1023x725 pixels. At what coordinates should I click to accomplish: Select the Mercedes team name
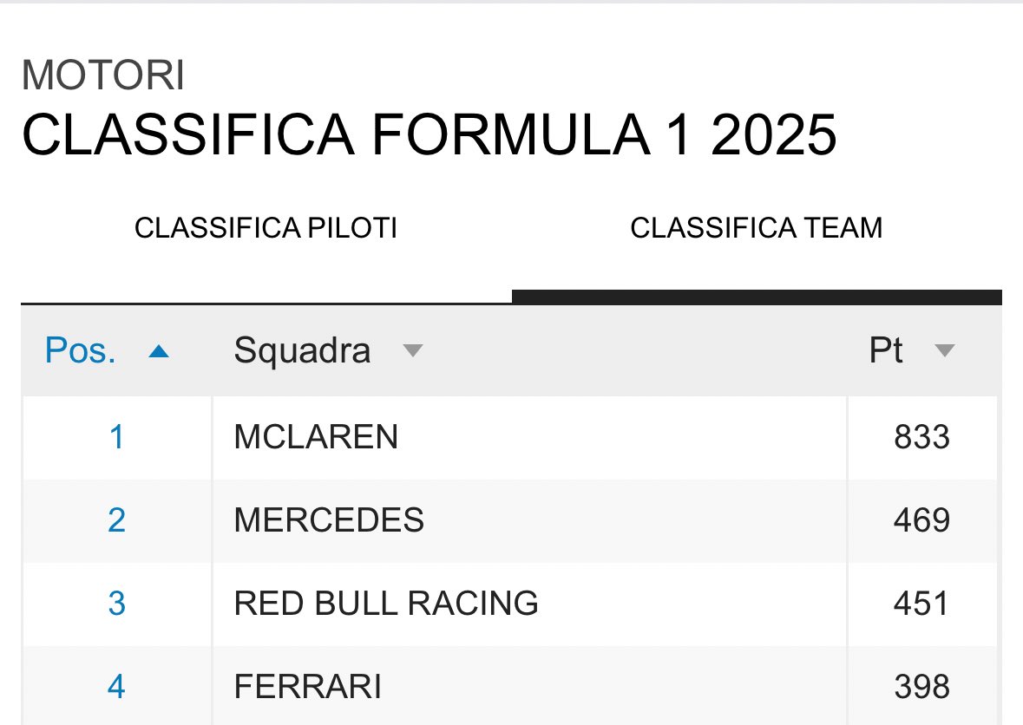[x=330, y=520]
